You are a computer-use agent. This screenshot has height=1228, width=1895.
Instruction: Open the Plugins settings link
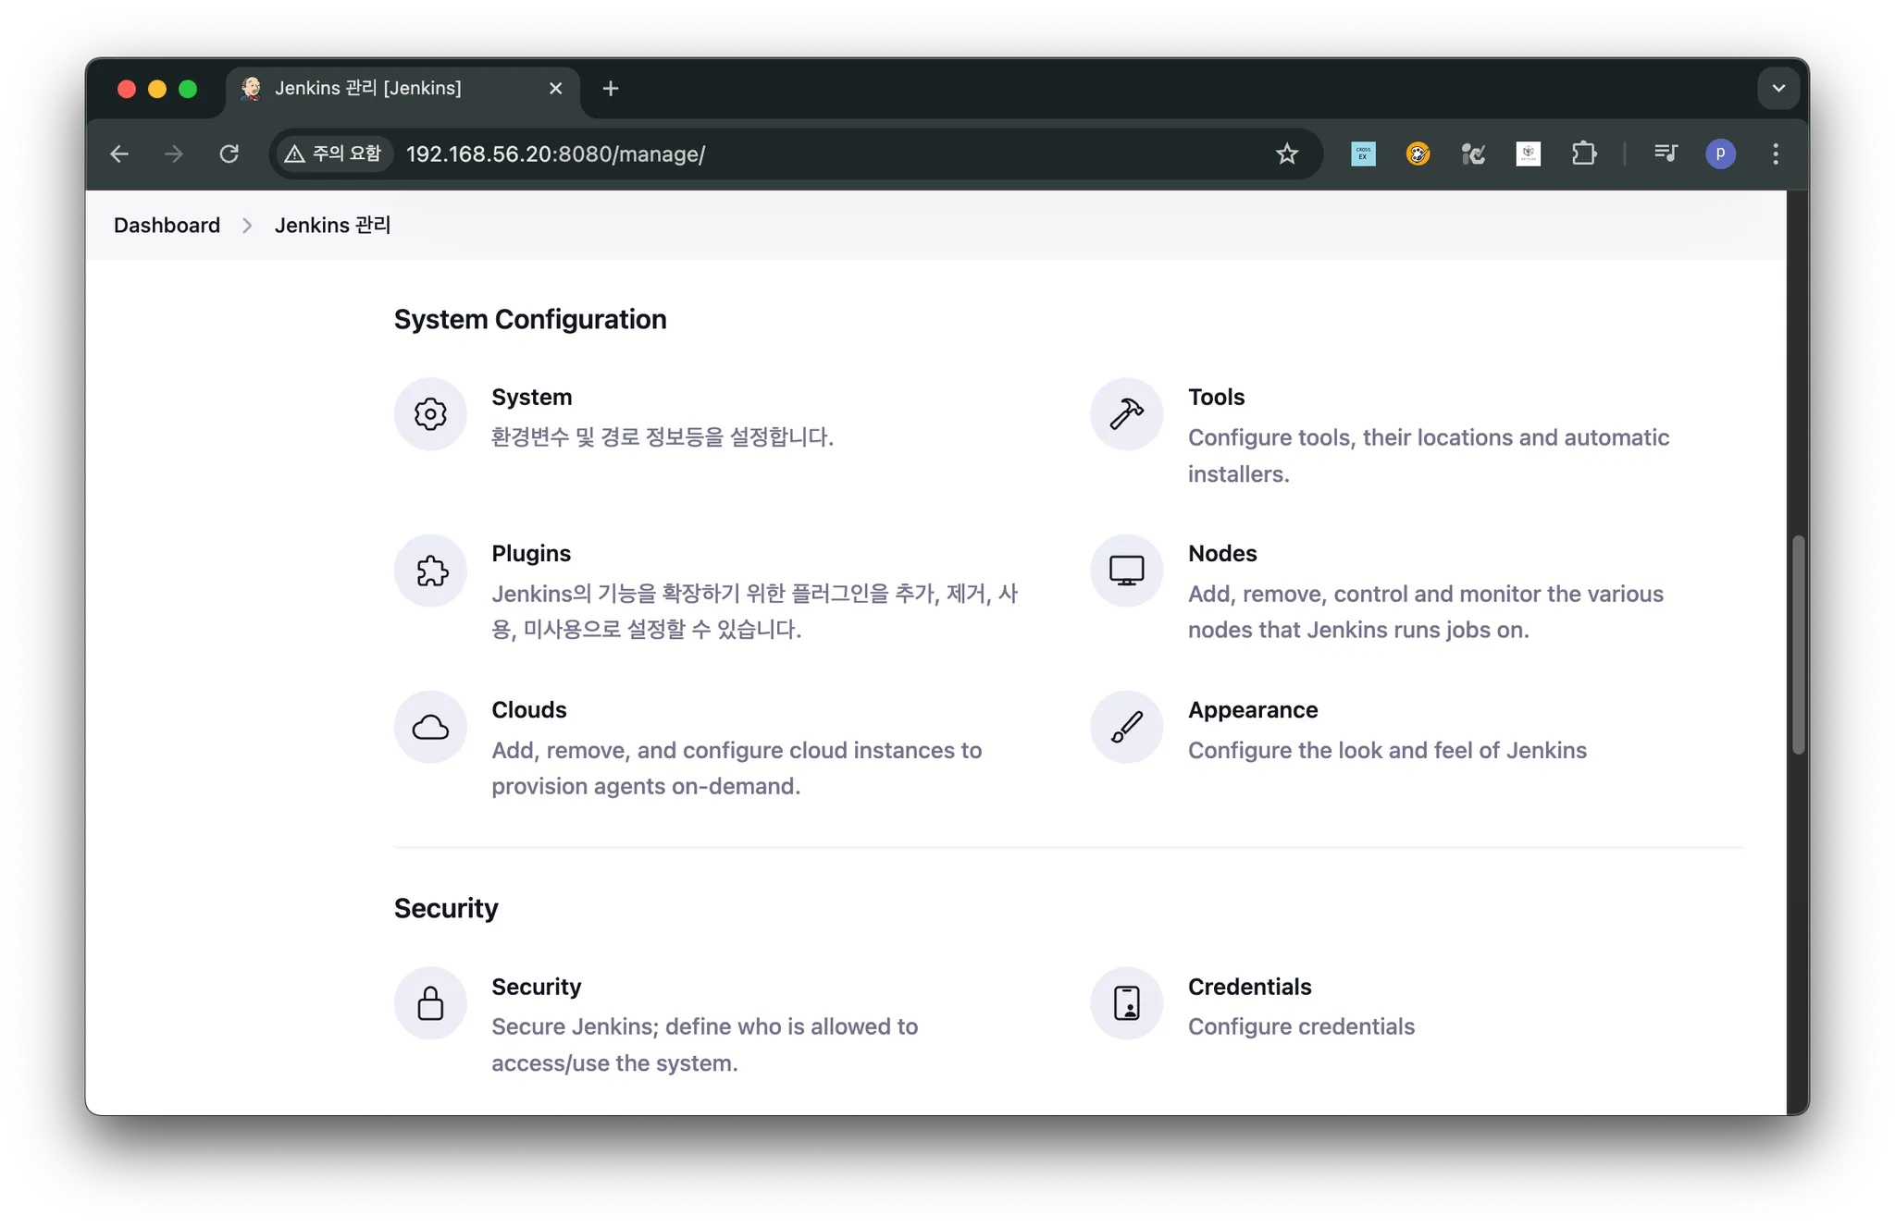(x=531, y=553)
